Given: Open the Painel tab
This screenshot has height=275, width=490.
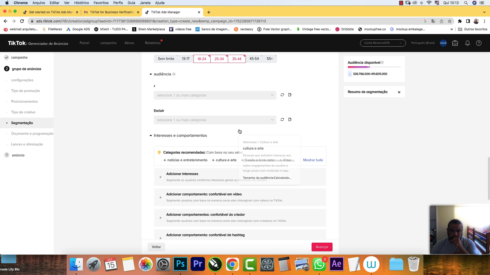Looking at the screenshot, I should [x=85, y=43].
